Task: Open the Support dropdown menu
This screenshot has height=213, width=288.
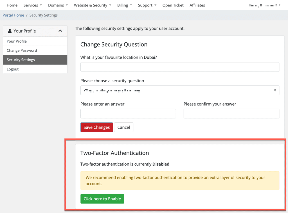Action: click(x=147, y=5)
